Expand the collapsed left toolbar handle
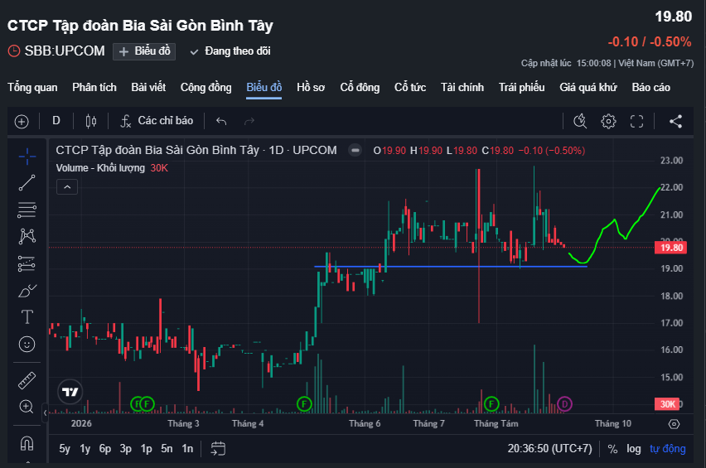706x468 pixels. pyautogui.click(x=45, y=413)
